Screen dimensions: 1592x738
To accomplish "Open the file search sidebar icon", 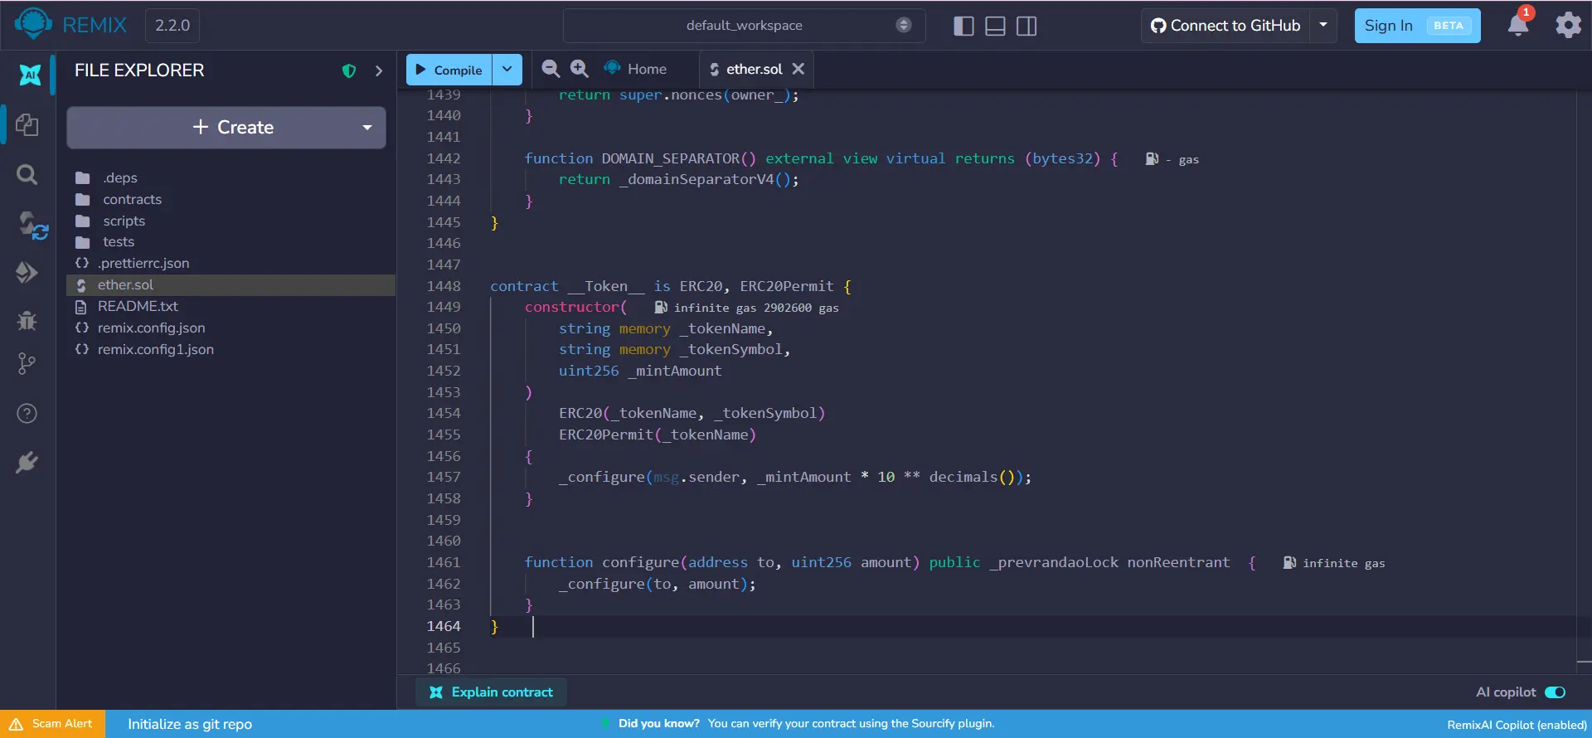I will (x=27, y=175).
